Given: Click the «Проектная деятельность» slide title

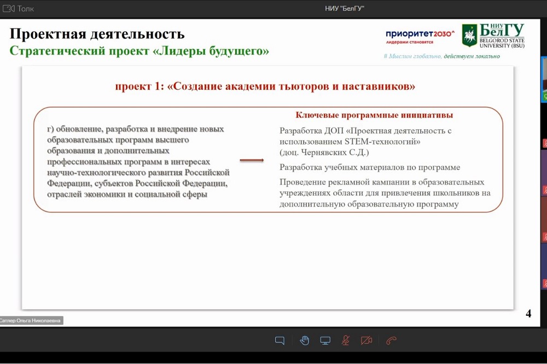Looking at the screenshot, I should coord(97,34).
